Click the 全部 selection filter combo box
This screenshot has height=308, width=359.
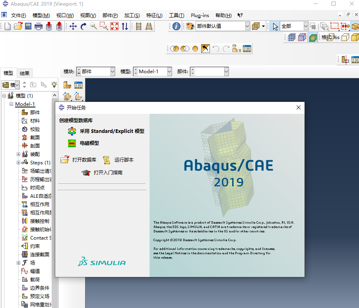(293, 26)
